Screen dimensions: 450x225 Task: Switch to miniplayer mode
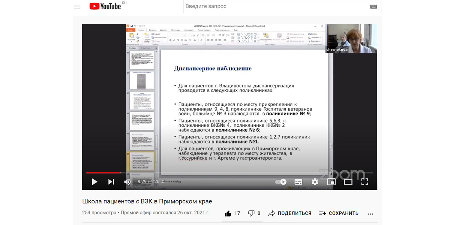331,182
